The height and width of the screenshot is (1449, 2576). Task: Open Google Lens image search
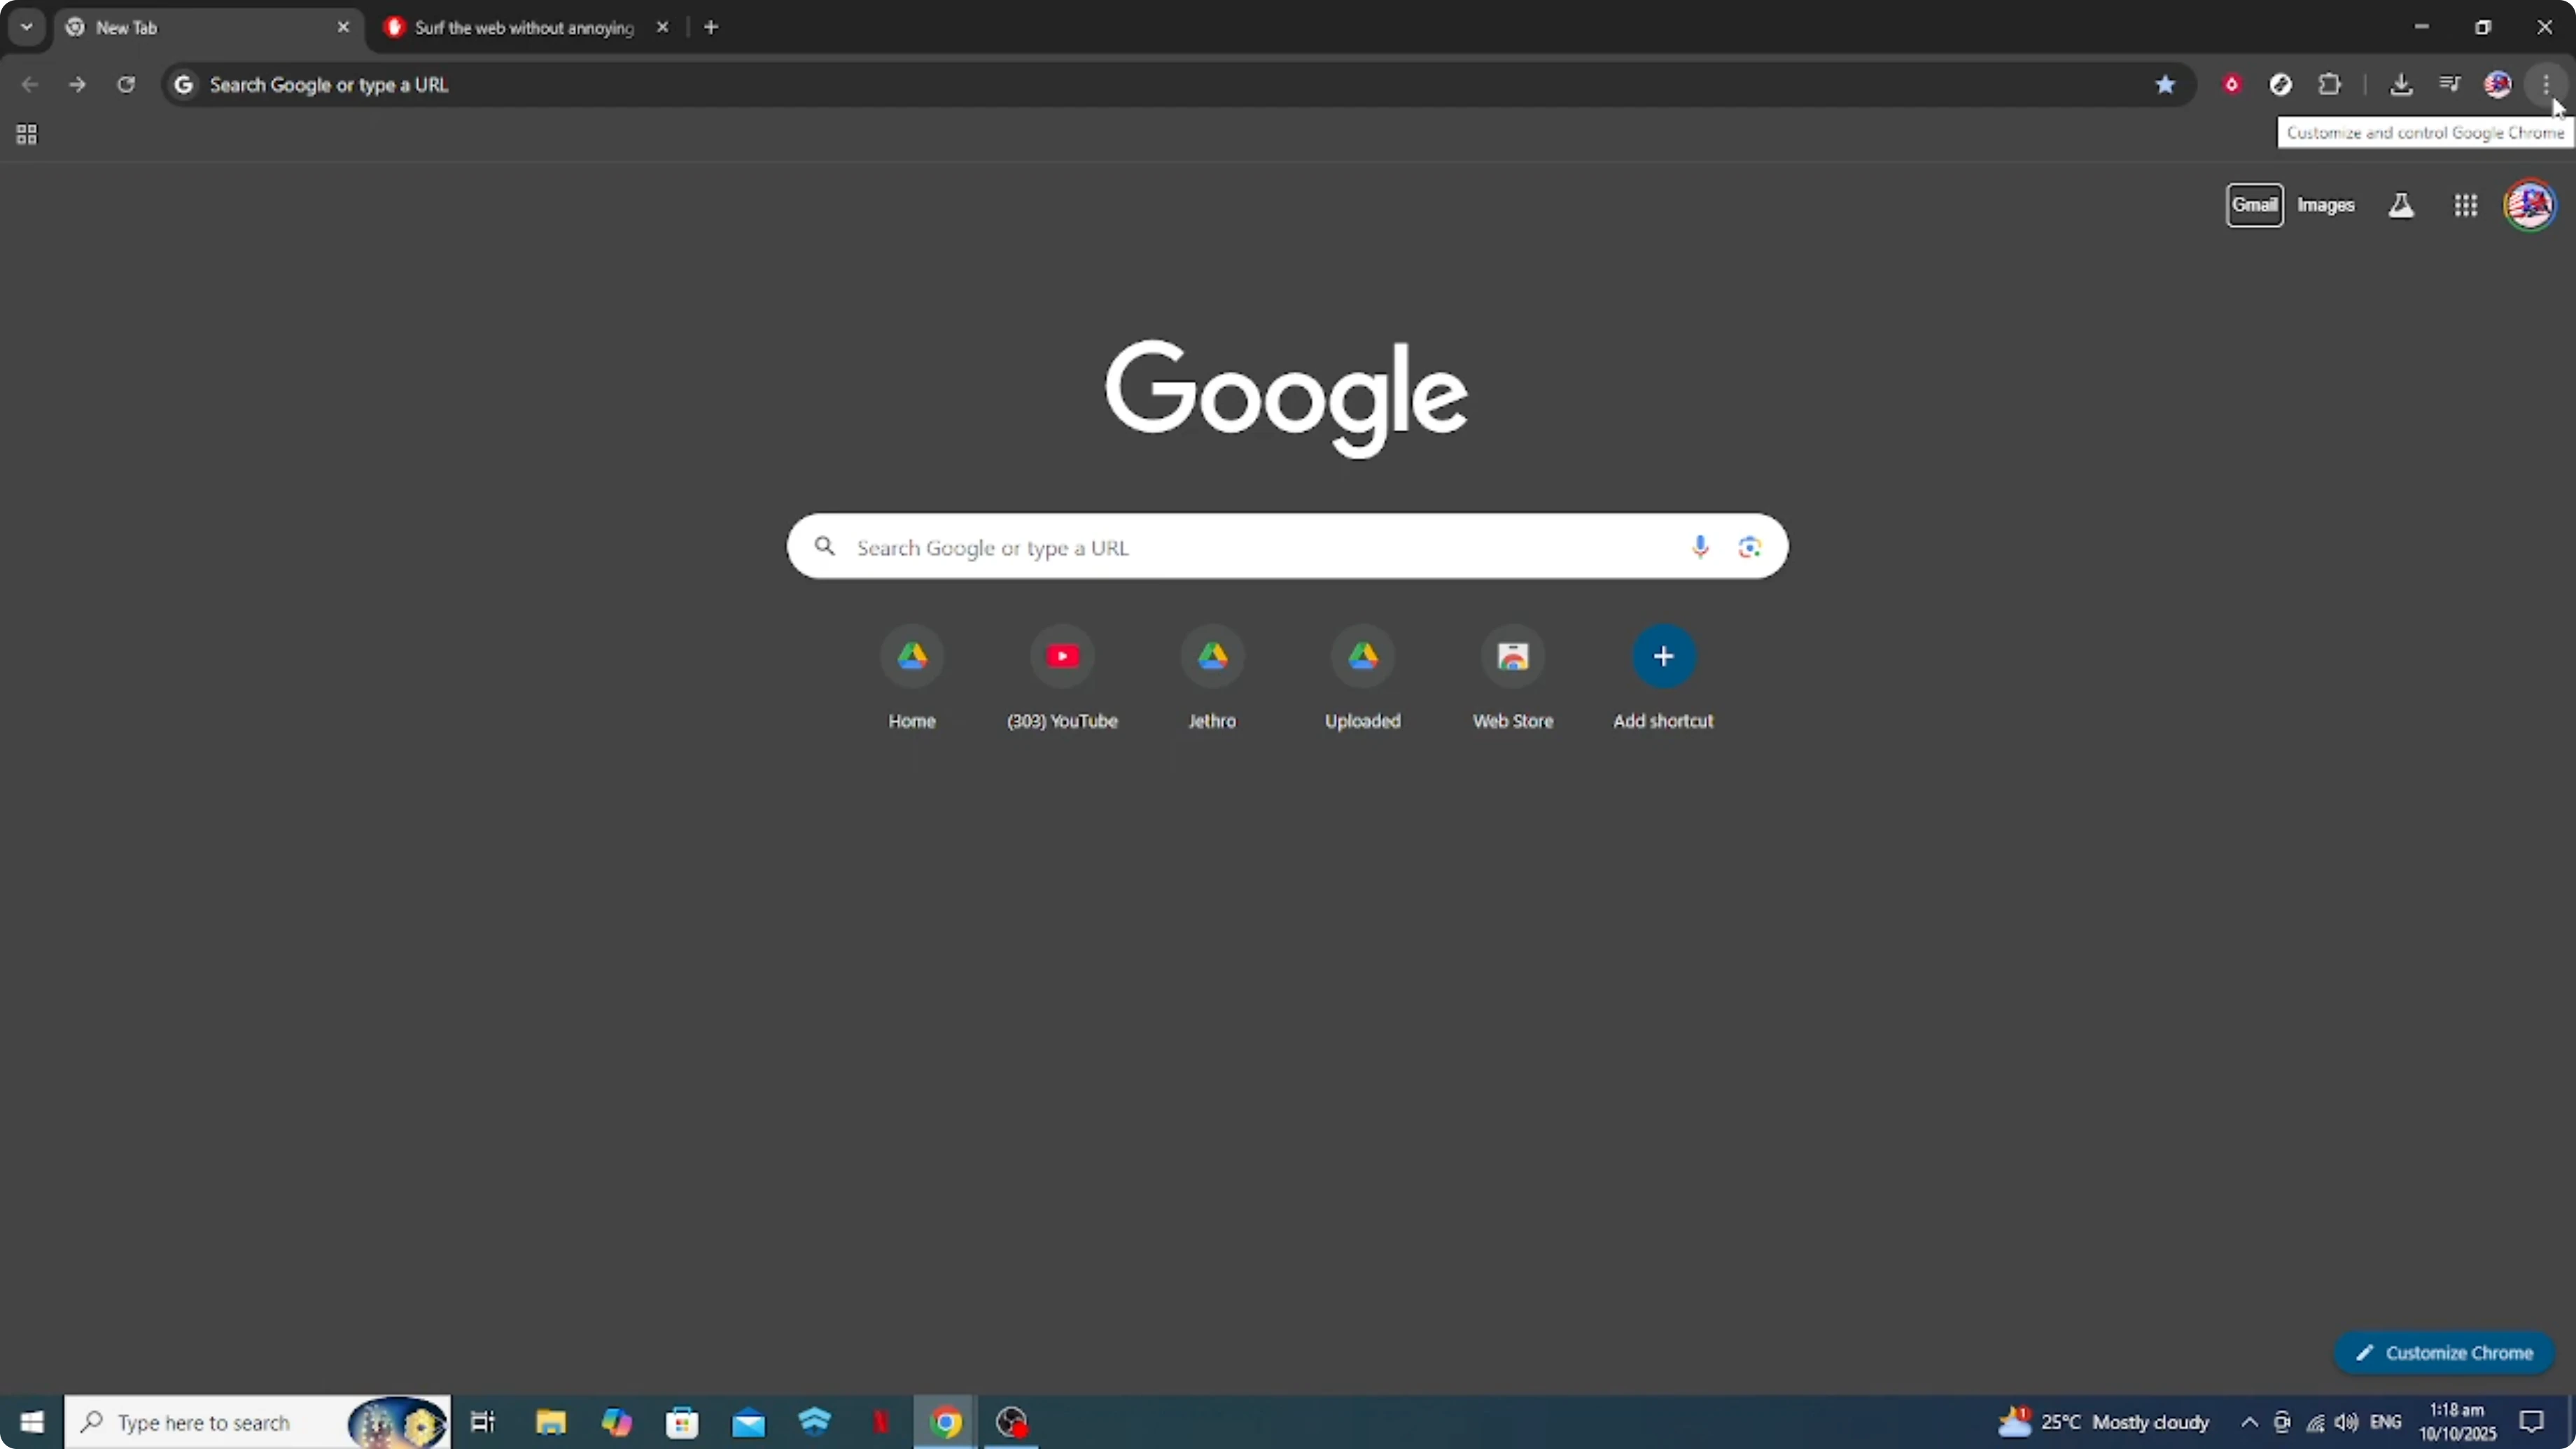1749,547
